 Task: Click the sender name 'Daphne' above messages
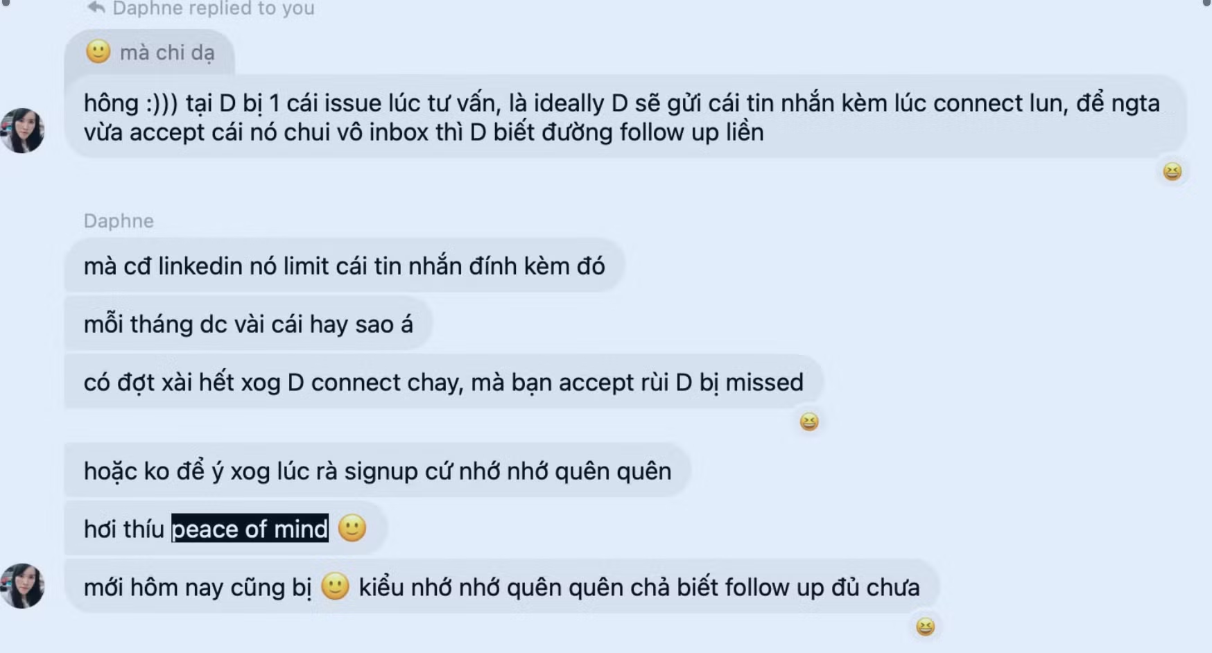pos(119,220)
